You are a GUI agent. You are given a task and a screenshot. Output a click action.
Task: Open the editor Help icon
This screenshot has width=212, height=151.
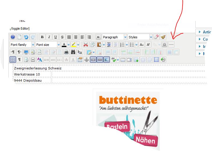(13, 37)
